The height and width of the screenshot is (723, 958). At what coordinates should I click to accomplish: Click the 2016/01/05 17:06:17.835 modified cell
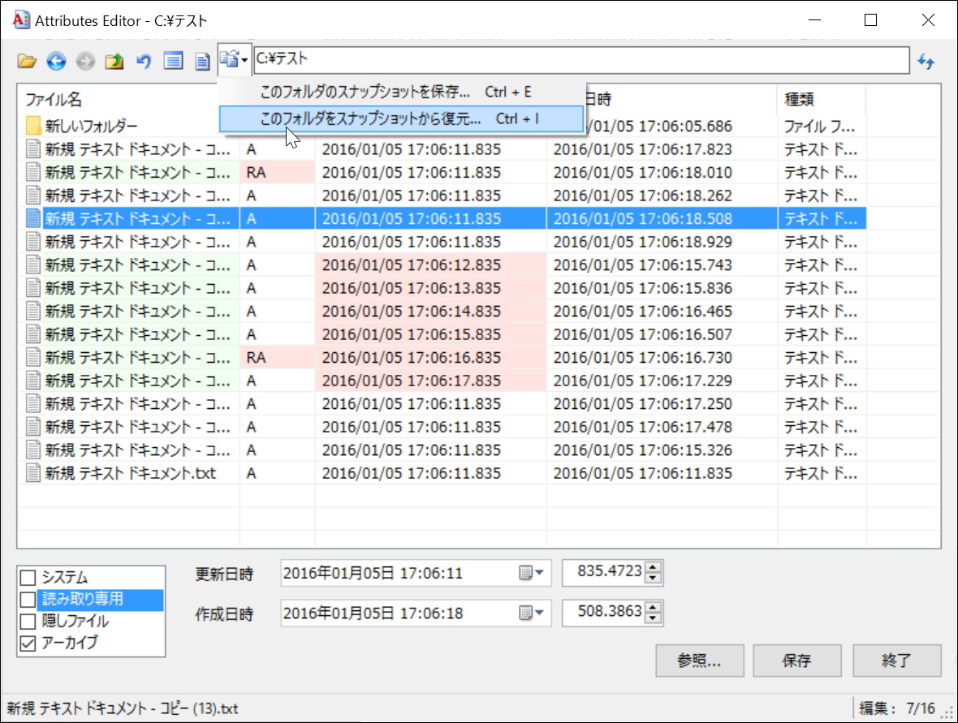[430, 381]
